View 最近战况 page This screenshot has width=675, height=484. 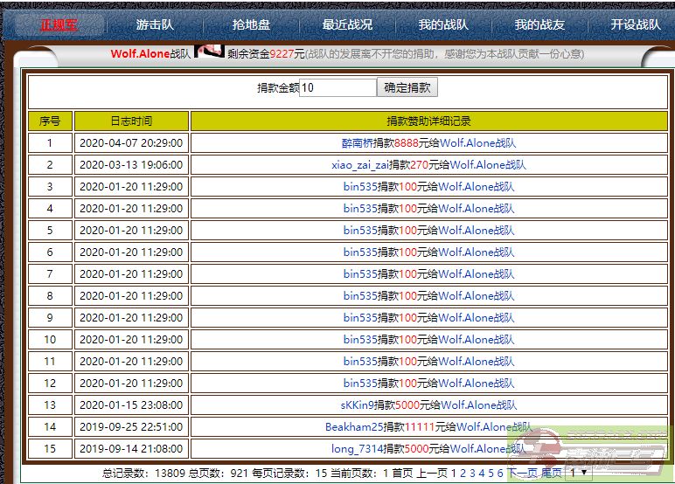coord(347,24)
